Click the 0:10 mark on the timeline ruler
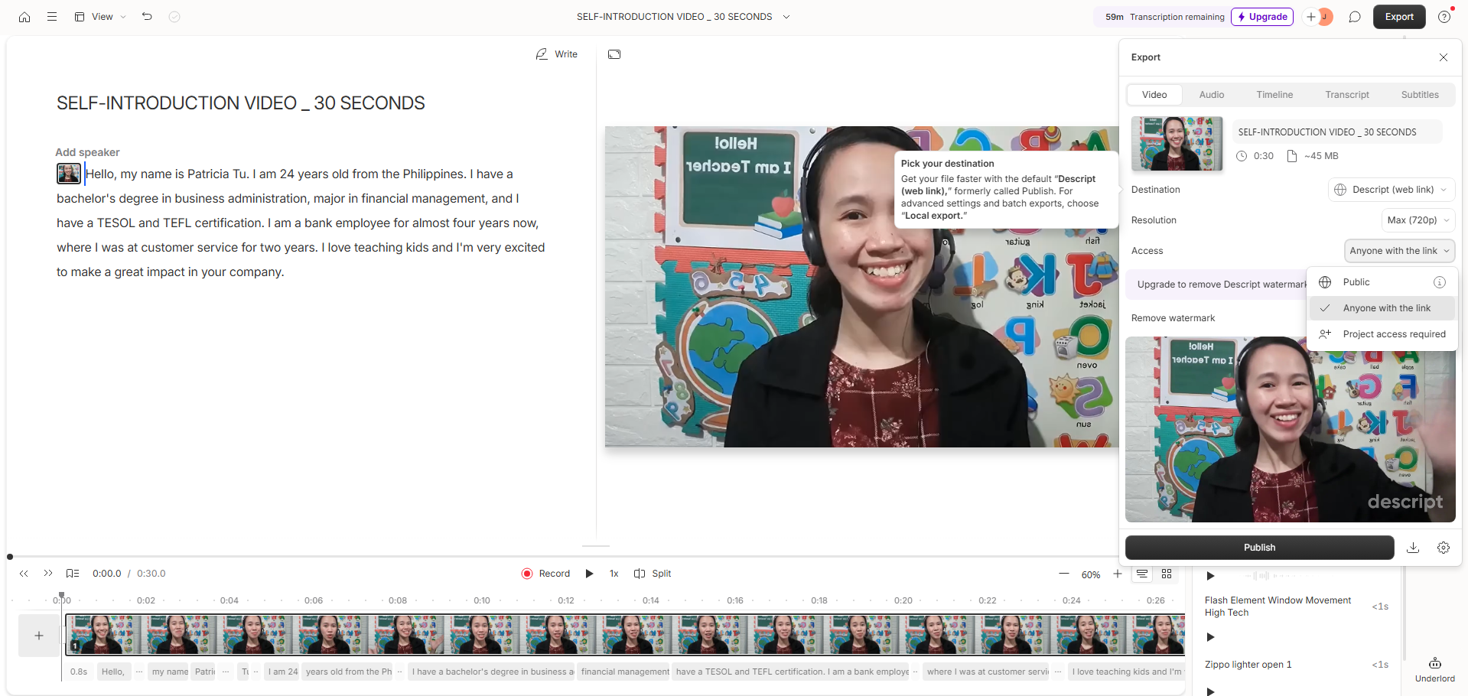The image size is (1468, 696). click(x=482, y=600)
